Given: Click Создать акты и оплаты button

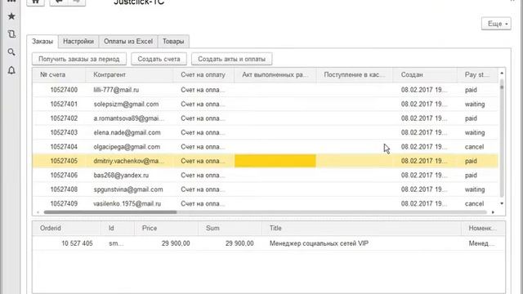Looking at the screenshot, I should point(232,59).
